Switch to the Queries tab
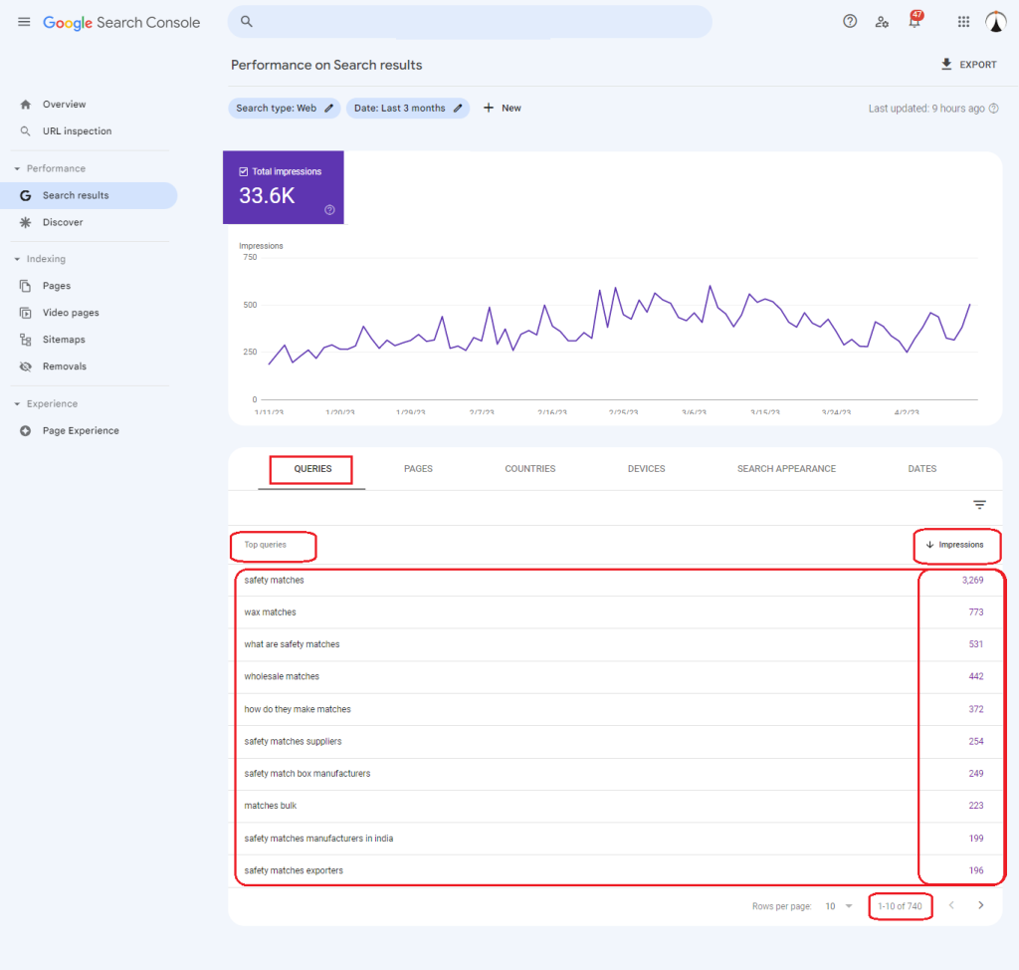 pos(312,468)
